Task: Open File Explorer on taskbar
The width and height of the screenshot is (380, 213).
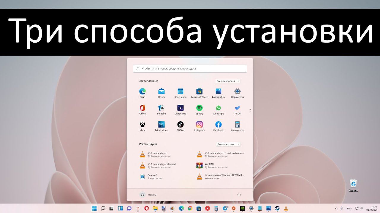Action: pos(155,208)
